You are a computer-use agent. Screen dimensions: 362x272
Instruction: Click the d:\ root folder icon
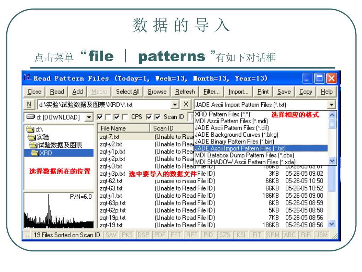(30, 129)
